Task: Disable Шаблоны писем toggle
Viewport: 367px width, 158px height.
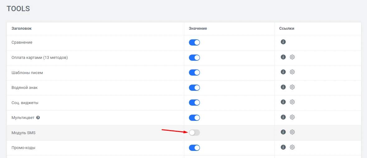Action: pos(194,72)
